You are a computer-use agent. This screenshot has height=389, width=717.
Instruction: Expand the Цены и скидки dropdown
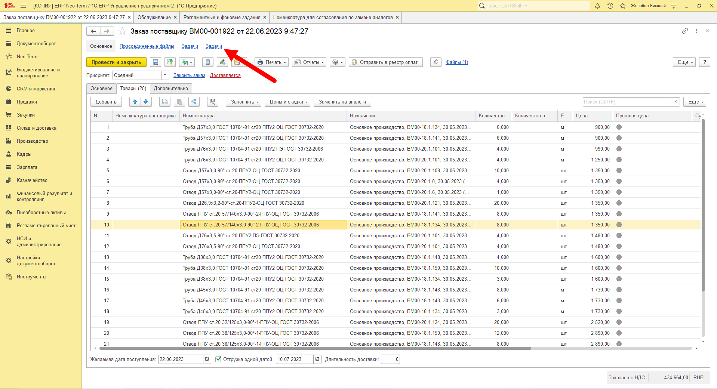[287, 102]
